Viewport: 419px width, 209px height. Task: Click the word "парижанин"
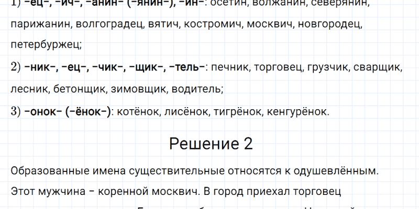[x=39, y=25]
